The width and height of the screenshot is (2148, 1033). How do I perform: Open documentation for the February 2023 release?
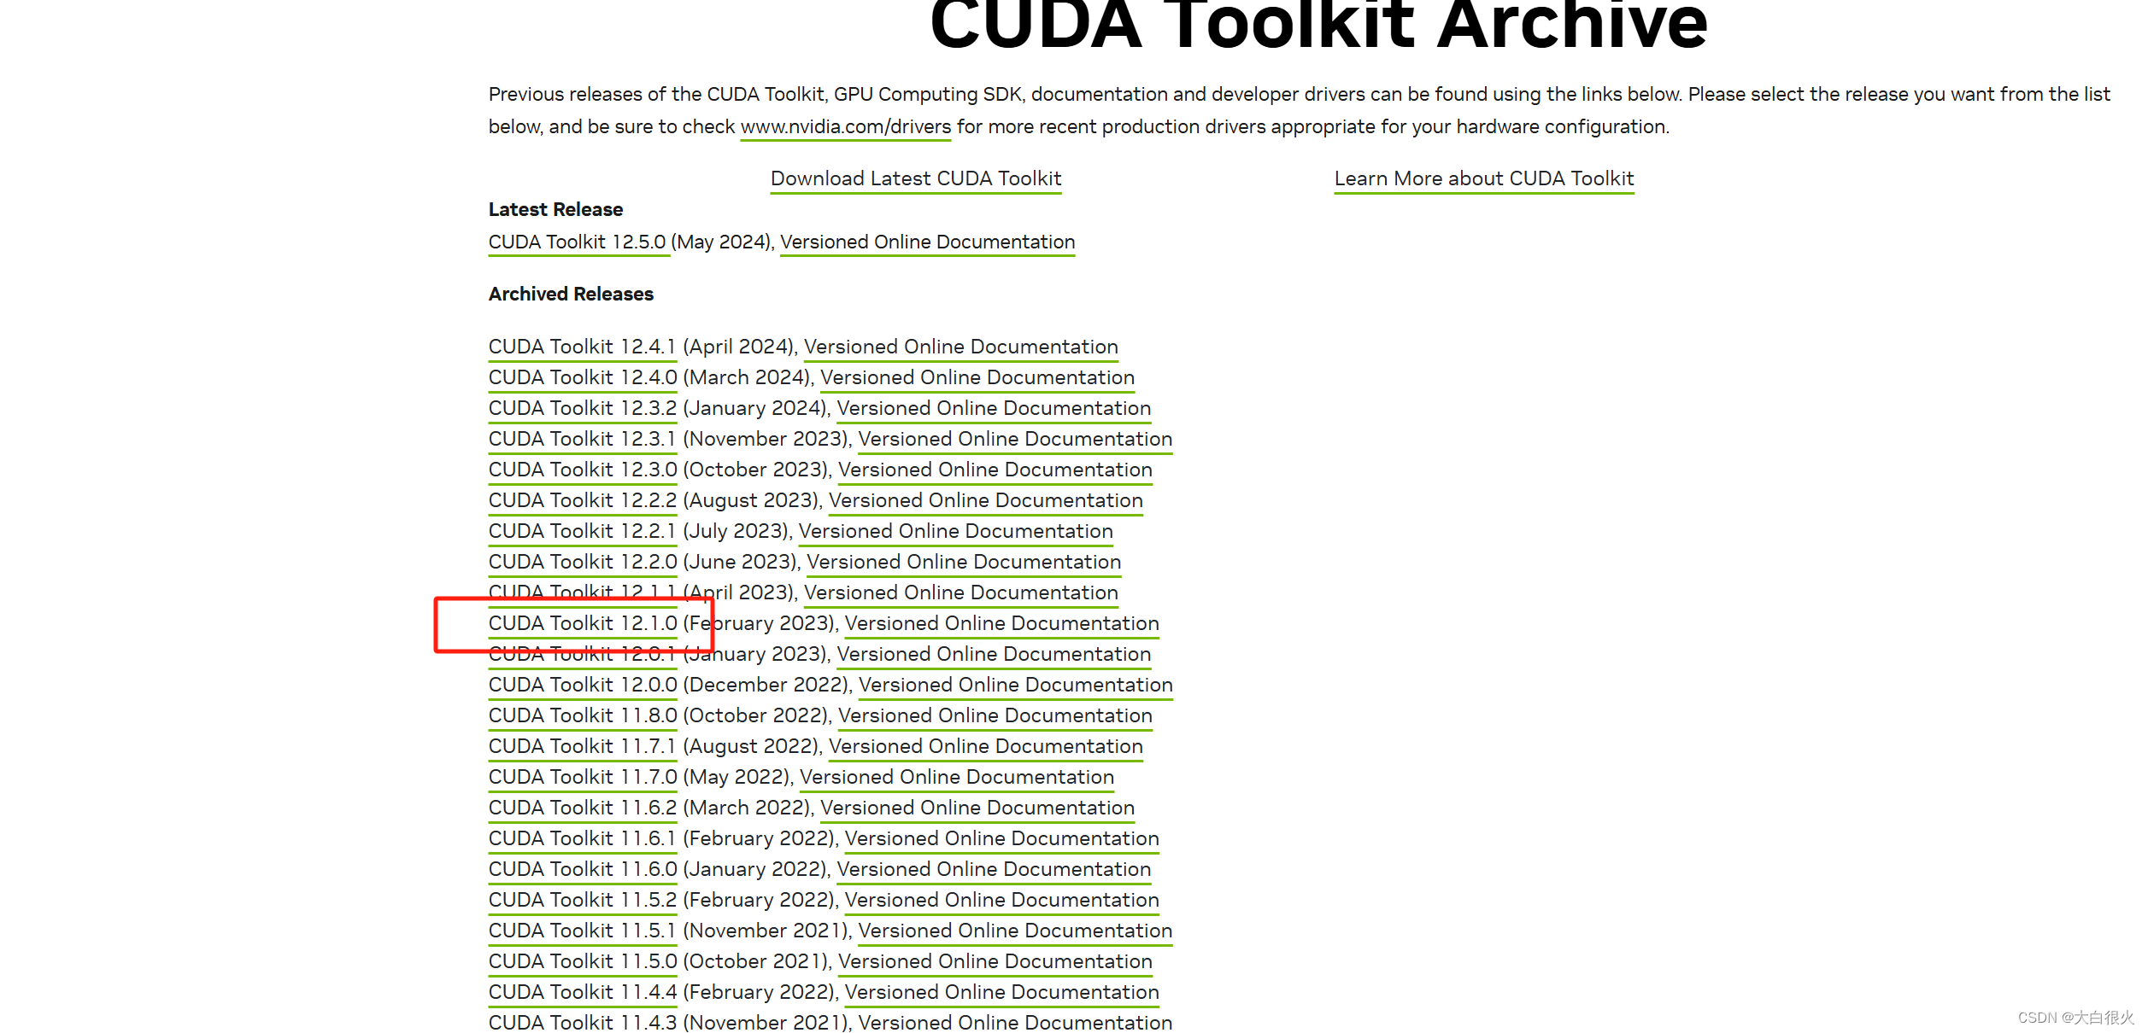click(x=1001, y=624)
